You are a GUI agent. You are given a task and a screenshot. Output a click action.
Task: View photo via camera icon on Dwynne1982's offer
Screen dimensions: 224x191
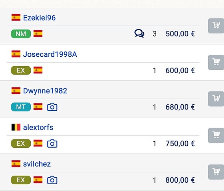(52, 107)
